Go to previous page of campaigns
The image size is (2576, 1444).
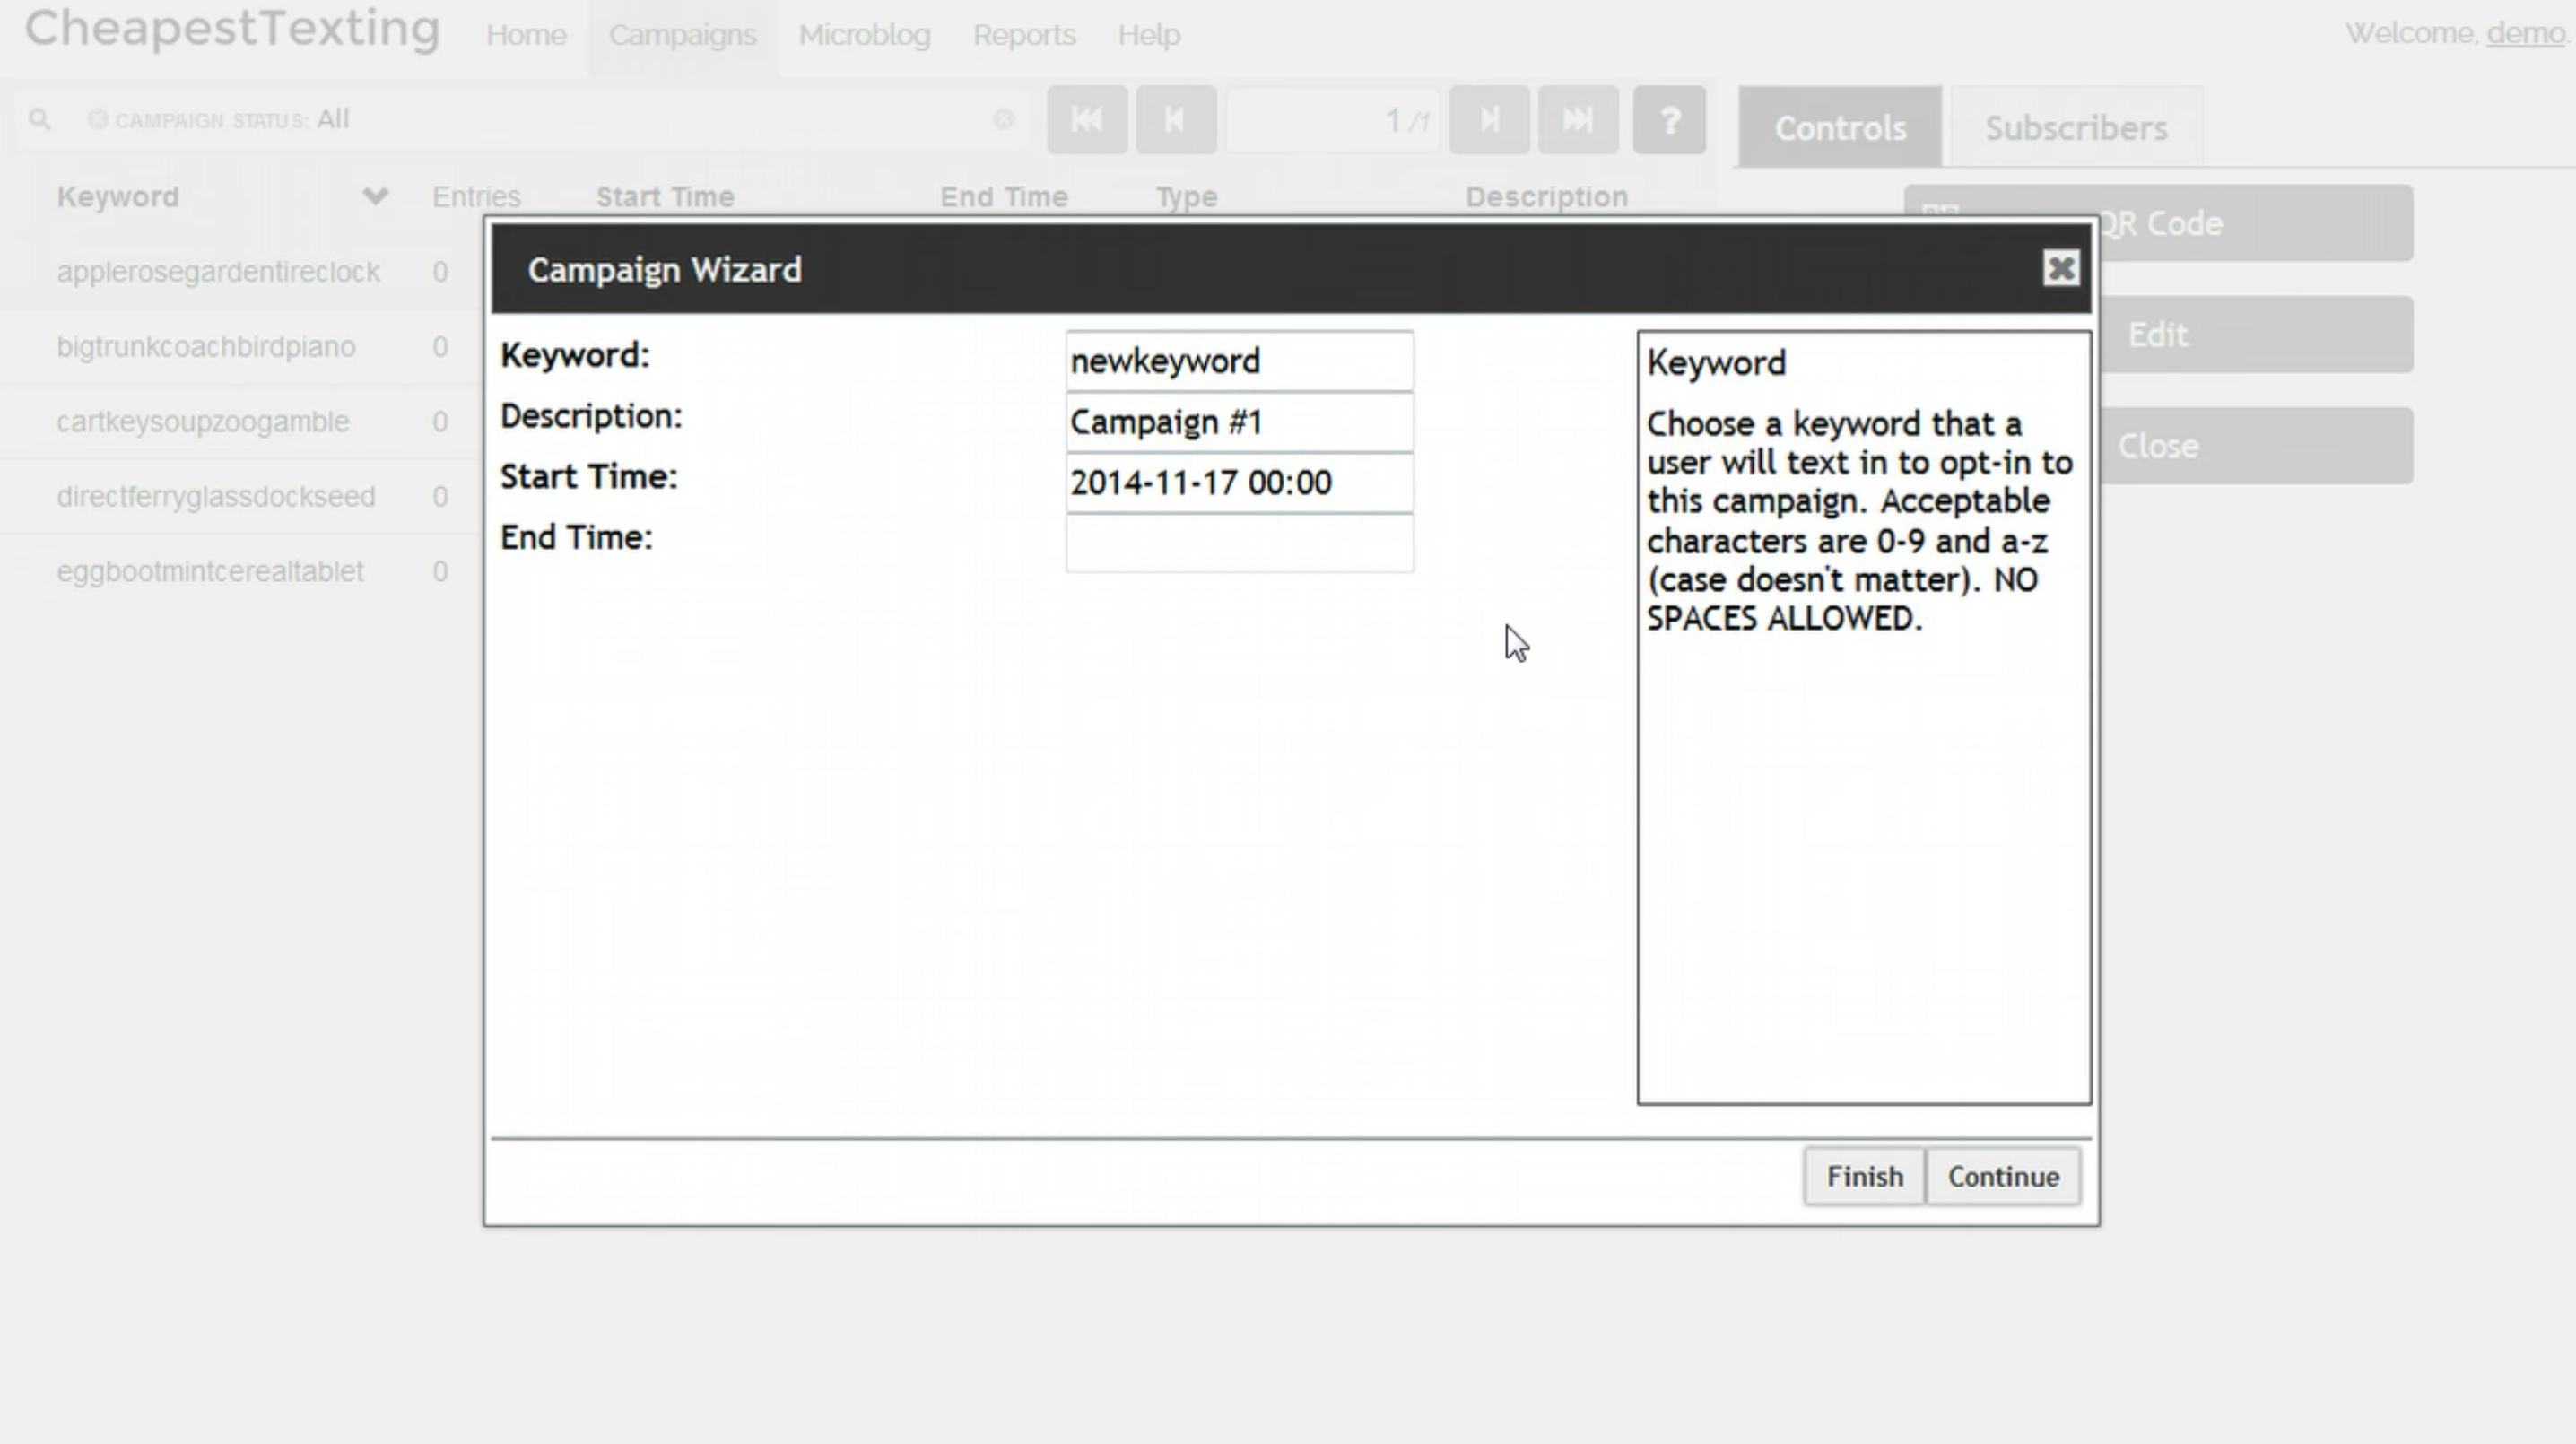(x=1175, y=120)
